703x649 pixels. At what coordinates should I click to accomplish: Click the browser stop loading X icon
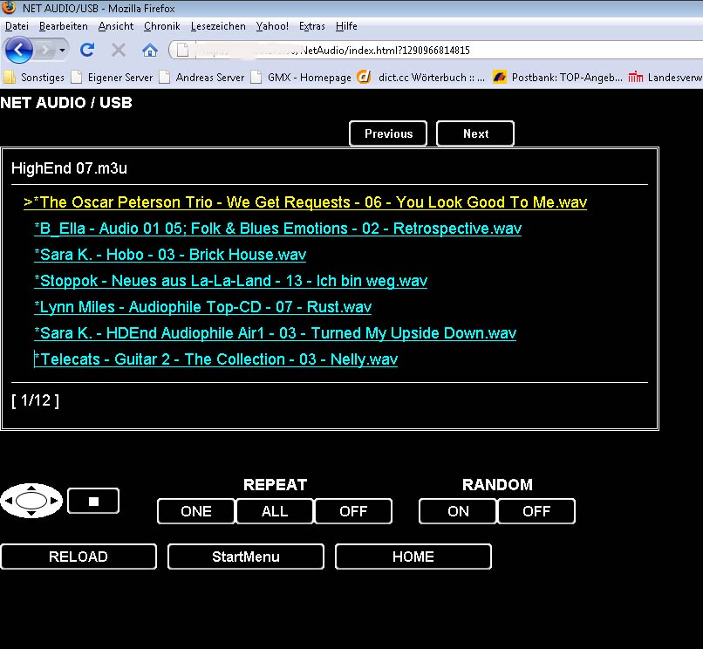coord(119,50)
